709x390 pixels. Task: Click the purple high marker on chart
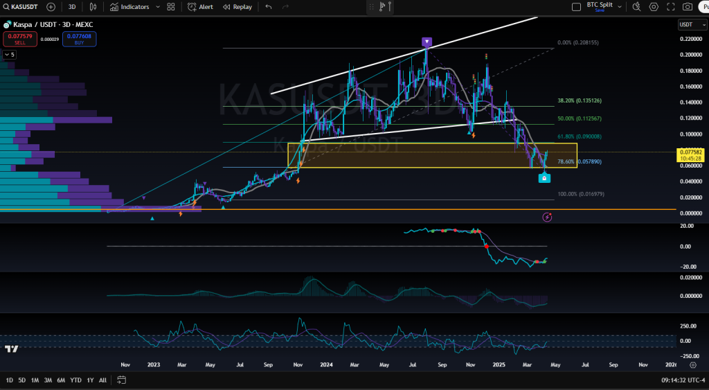point(427,42)
